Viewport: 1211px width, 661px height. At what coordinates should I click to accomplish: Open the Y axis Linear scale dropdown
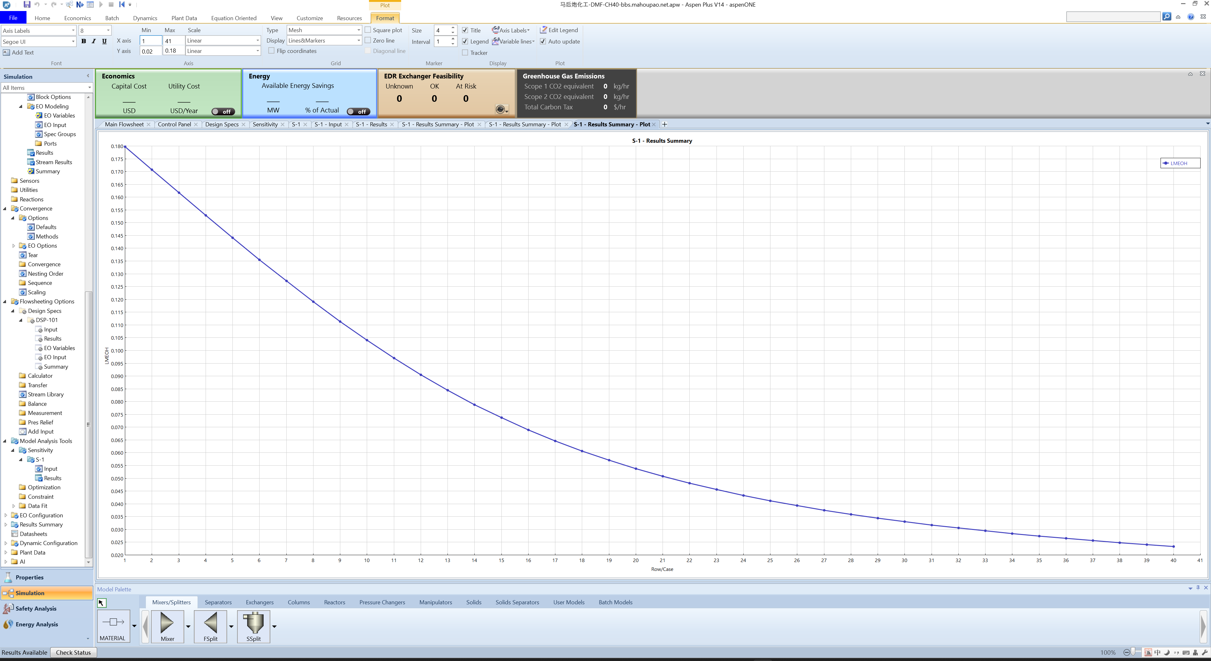[223, 51]
